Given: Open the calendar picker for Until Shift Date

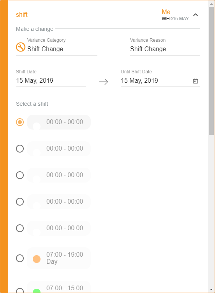Looking at the screenshot, I should point(195,81).
